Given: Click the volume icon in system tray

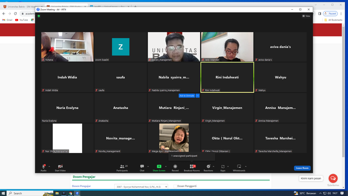Looking at the screenshot, I should pyautogui.click(x=329, y=193).
